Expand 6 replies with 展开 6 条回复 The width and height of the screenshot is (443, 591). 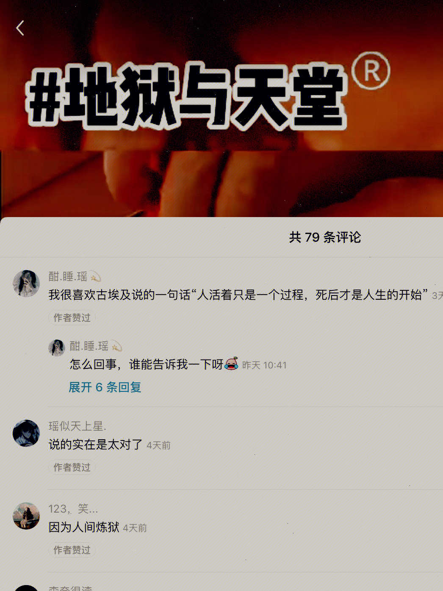[x=105, y=387]
